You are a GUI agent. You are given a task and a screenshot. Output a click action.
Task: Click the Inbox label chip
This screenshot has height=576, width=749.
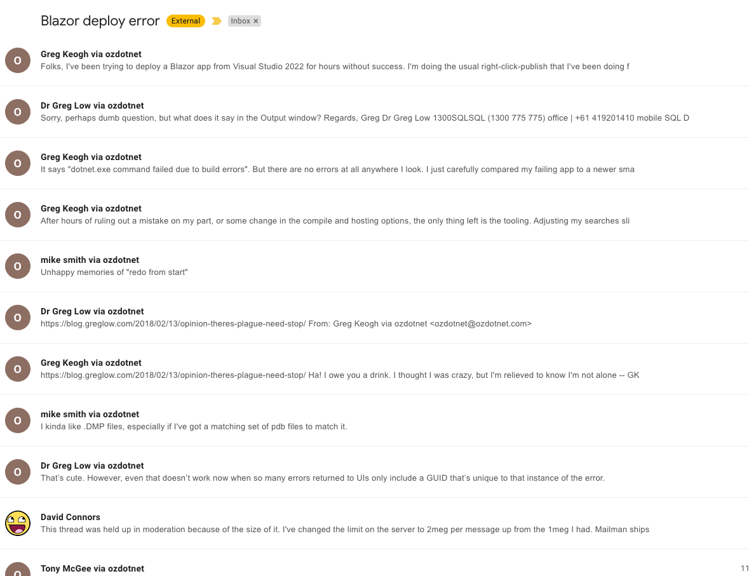click(x=244, y=21)
